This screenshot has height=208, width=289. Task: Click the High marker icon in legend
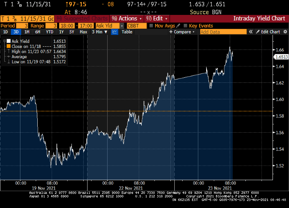(8, 51)
